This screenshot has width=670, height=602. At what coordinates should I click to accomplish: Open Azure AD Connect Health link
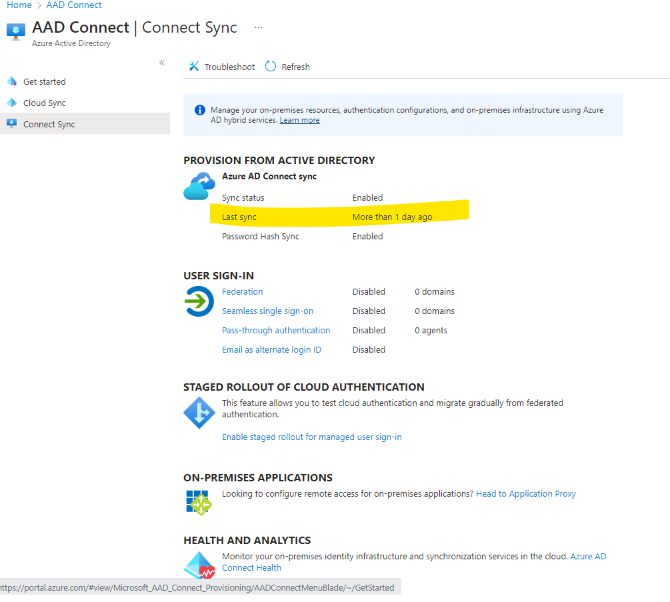(589, 556)
